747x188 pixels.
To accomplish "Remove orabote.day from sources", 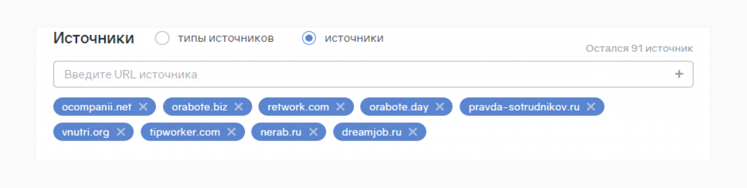I will coord(440,107).
